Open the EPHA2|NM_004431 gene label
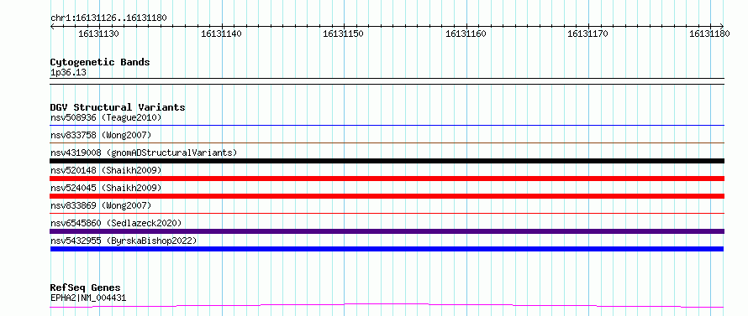Viewport: 748px width, 316px height. click(x=88, y=298)
